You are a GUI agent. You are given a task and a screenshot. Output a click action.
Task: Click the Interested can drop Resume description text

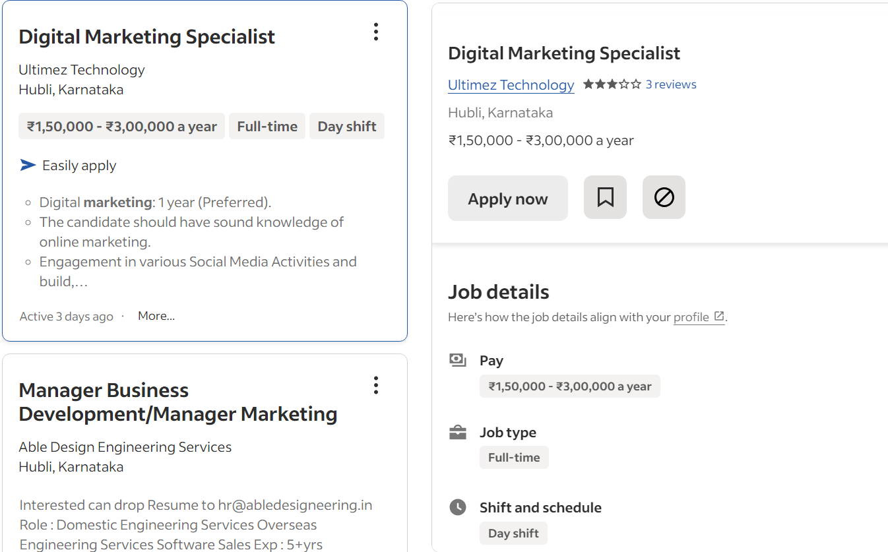pos(196,525)
